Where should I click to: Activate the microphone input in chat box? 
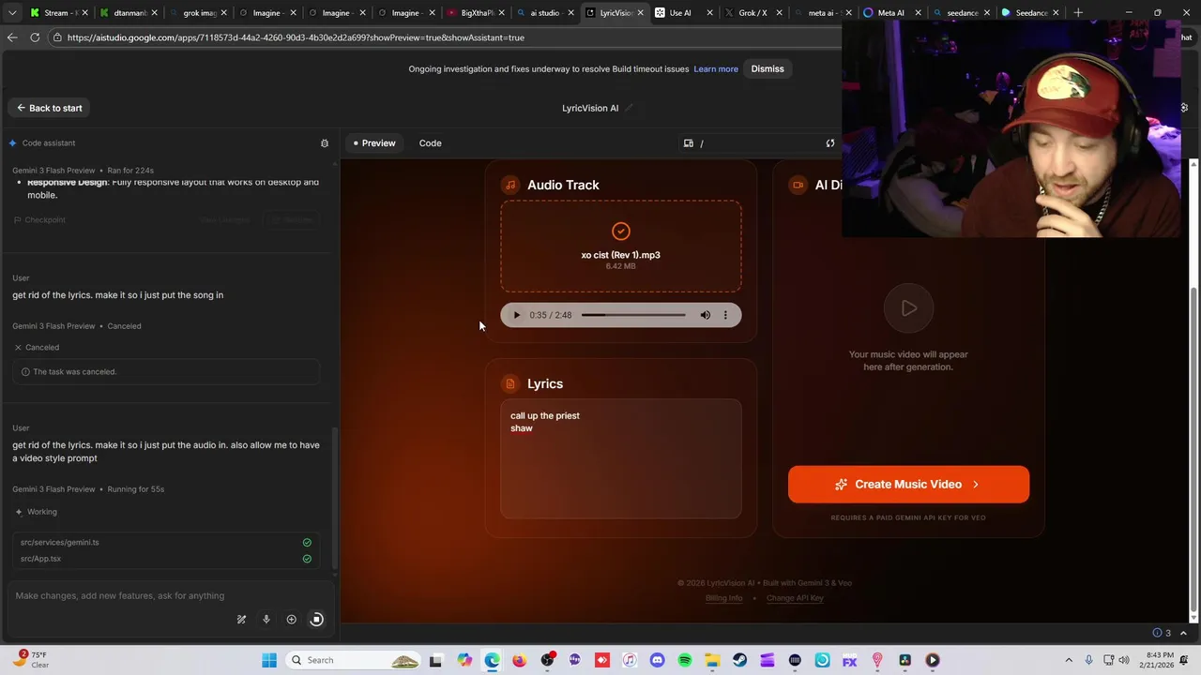(x=266, y=620)
